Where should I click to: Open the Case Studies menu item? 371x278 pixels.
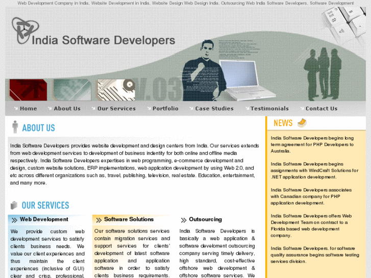(x=214, y=109)
